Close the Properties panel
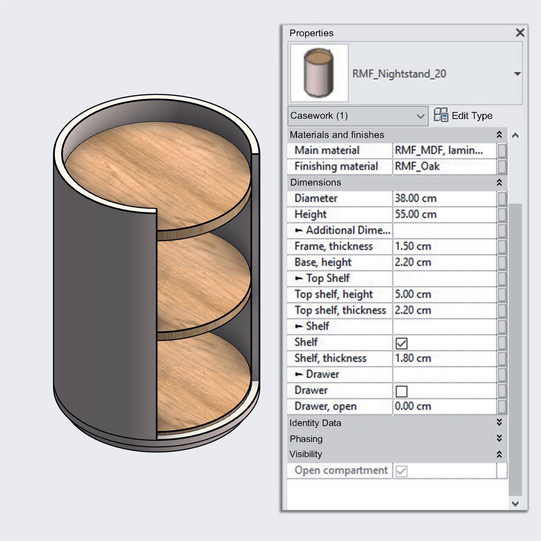The image size is (541, 541). coord(520,33)
